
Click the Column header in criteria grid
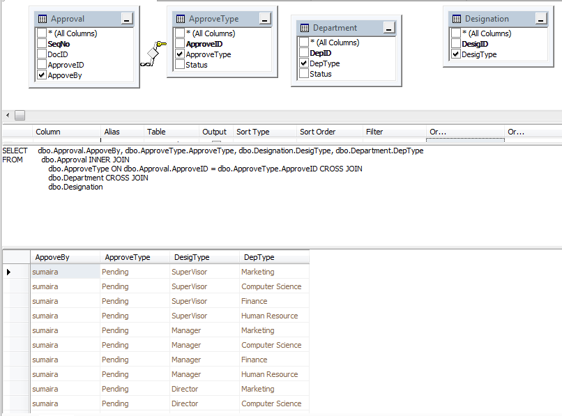[x=66, y=132]
